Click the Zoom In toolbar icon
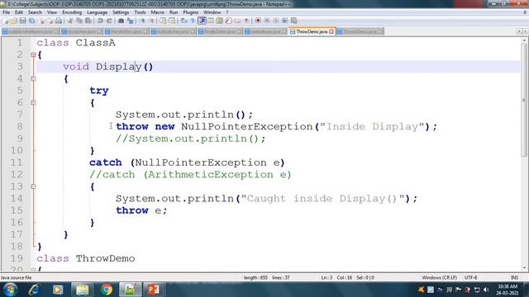The height and width of the screenshot is (297, 529). point(143,21)
